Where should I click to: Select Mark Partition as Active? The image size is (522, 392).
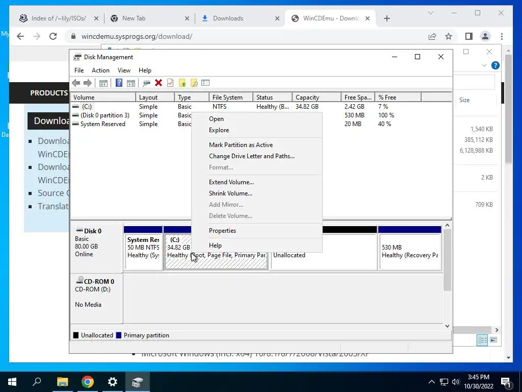click(257, 145)
